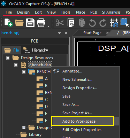This screenshot has height=138, width=130.
Task: Open the Place menu
Action: [81, 12]
